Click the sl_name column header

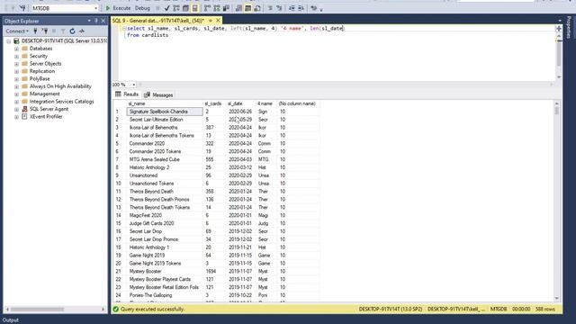click(165, 103)
